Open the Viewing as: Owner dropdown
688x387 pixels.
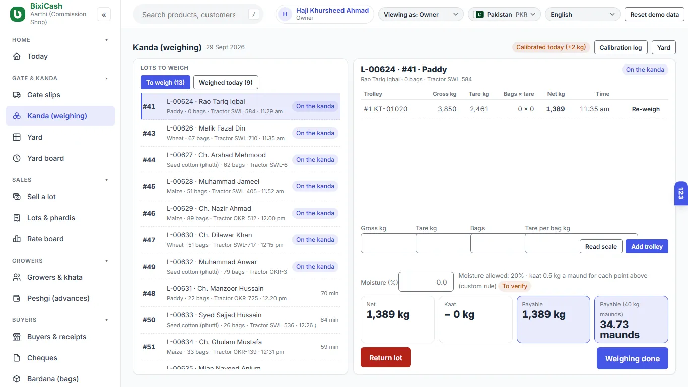421,15
